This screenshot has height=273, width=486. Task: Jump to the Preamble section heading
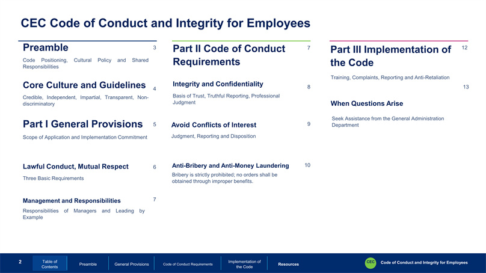pos(46,48)
